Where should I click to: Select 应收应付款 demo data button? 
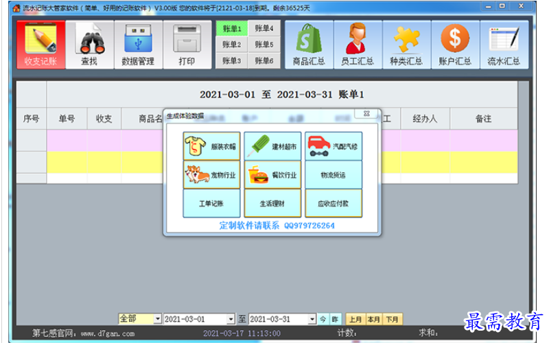tap(334, 203)
